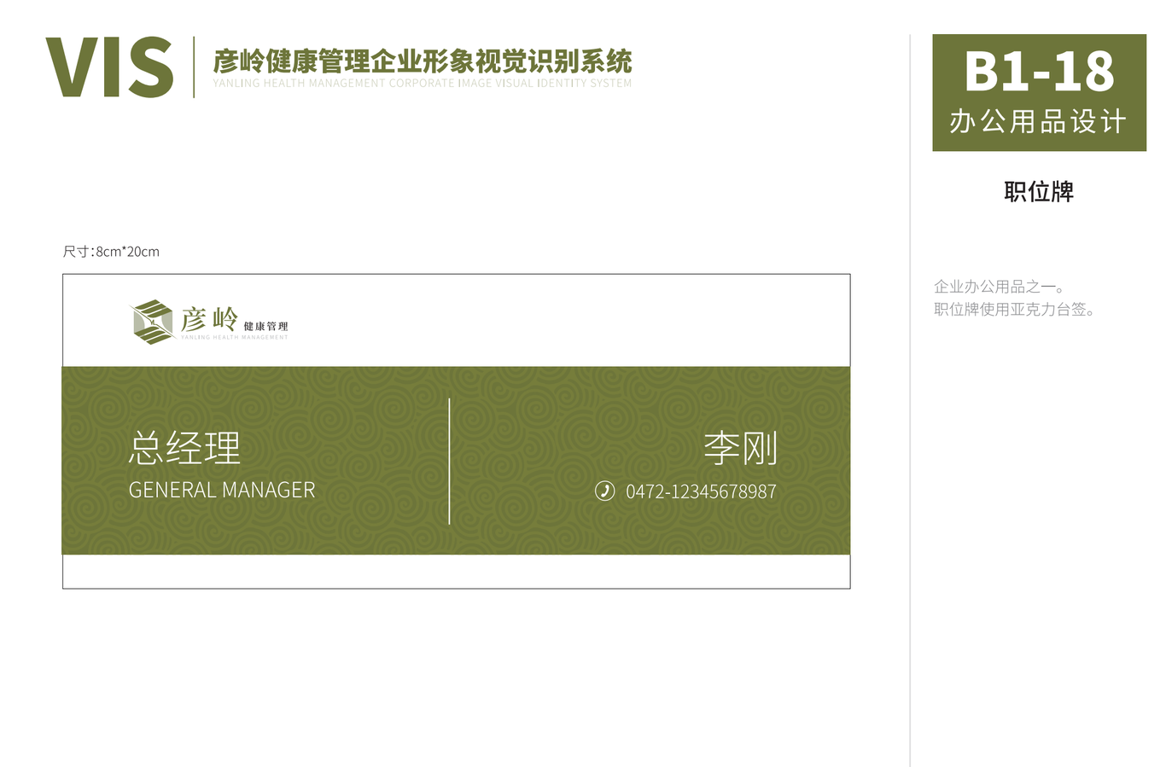Click the 职位牌 section heading
Screen dimensions: 1166x767
[1039, 191]
